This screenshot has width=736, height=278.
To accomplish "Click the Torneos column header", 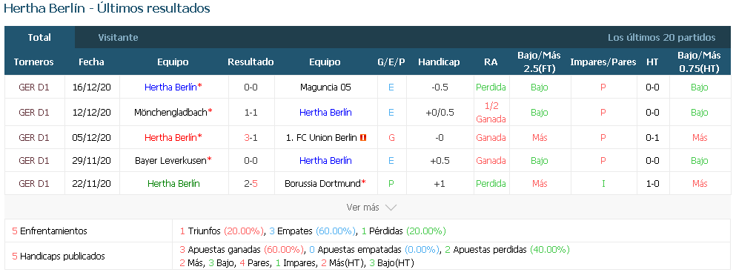I will [x=34, y=62].
